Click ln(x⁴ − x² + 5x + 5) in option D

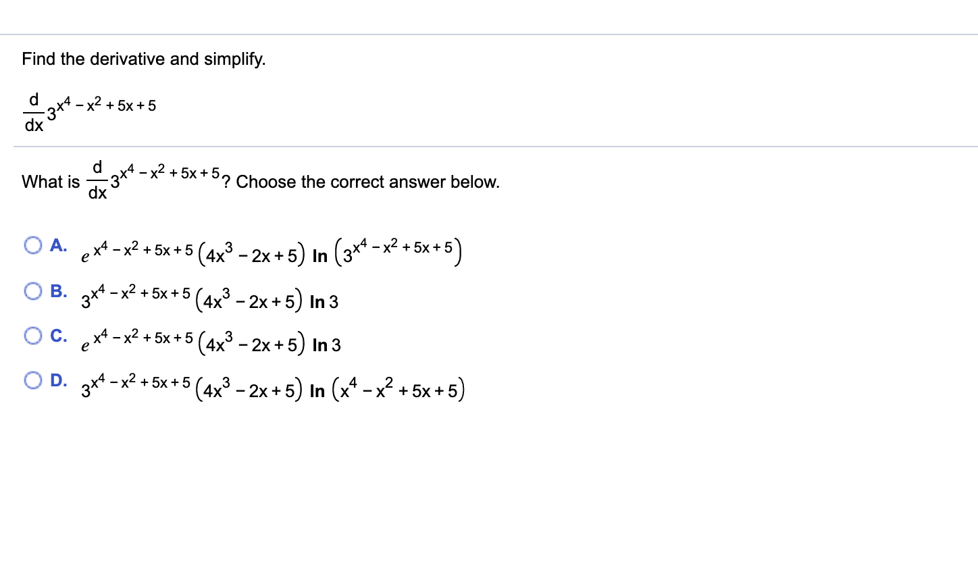[386, 391]
